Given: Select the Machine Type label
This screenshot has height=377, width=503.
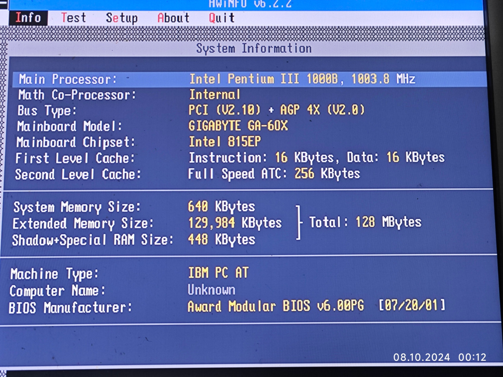Looking at the screenshot, I should click(x=54, y=274).
